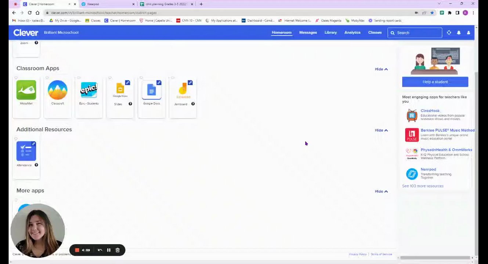Open the browser extensions puzzle icon

point(449,12)
